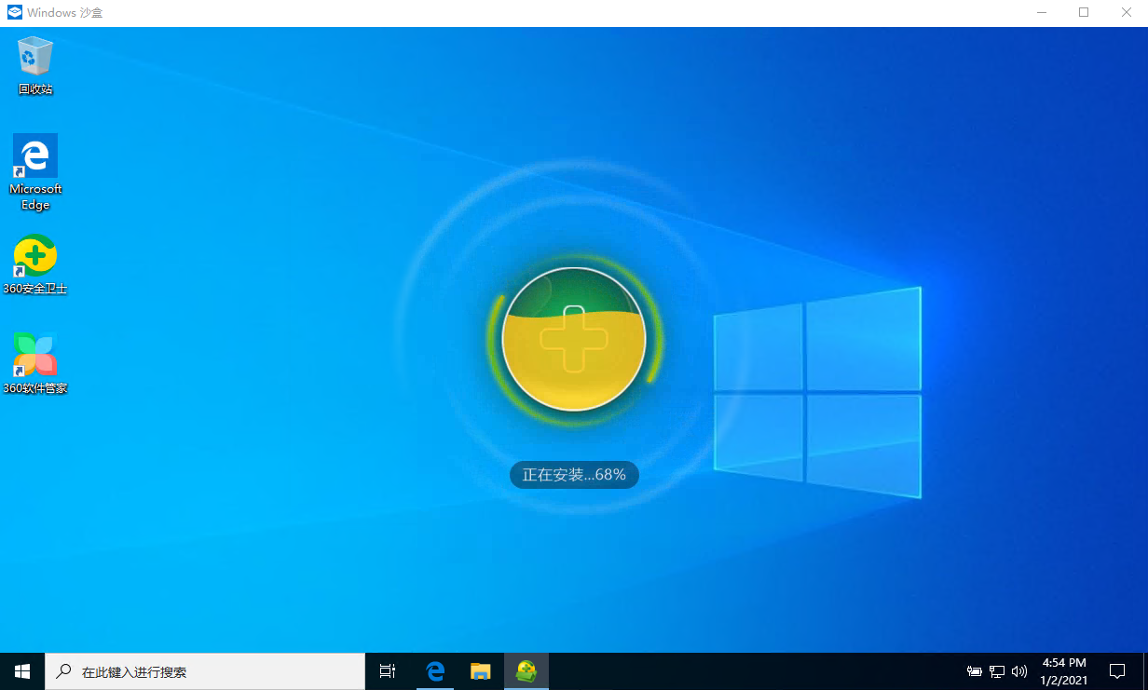Open the network icon in the system tray
Image resolution: width=1148 pixels, height=690 pixels.
[x=997, y=670]
